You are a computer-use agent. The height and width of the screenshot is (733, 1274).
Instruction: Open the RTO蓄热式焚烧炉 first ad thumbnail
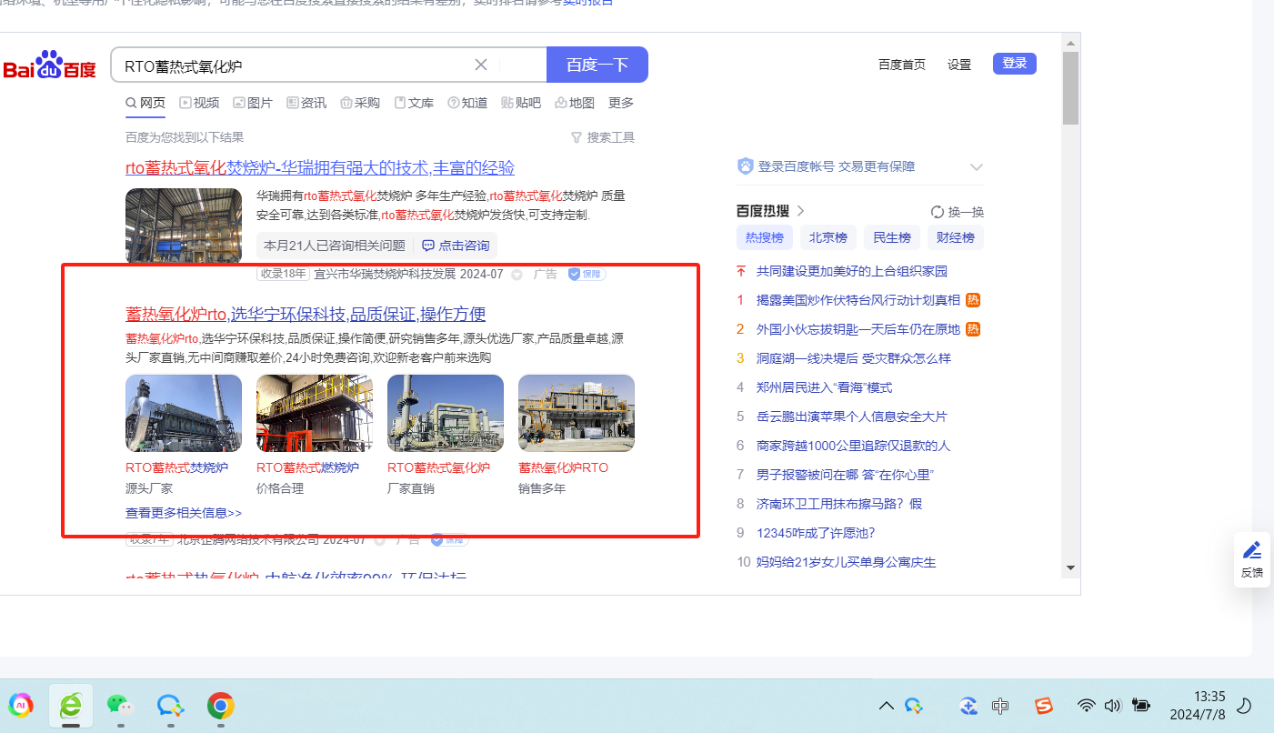[184, 413]
